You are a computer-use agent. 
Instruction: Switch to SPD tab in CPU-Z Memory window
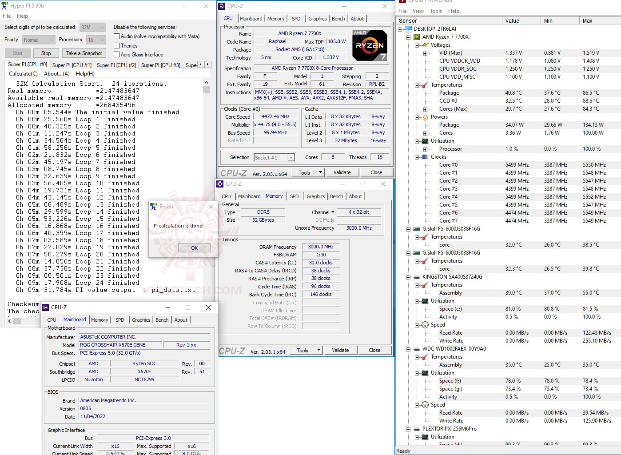(295, 196)
